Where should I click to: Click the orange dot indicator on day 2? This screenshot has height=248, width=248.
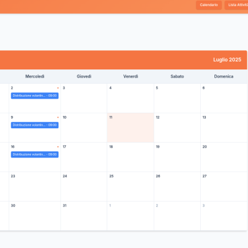click(58, 88)
